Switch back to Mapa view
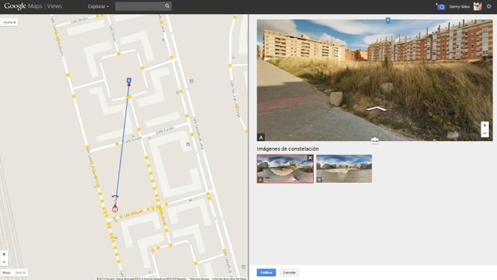Image resolution: width=497 pixels, height=280 pixels. 6,273
